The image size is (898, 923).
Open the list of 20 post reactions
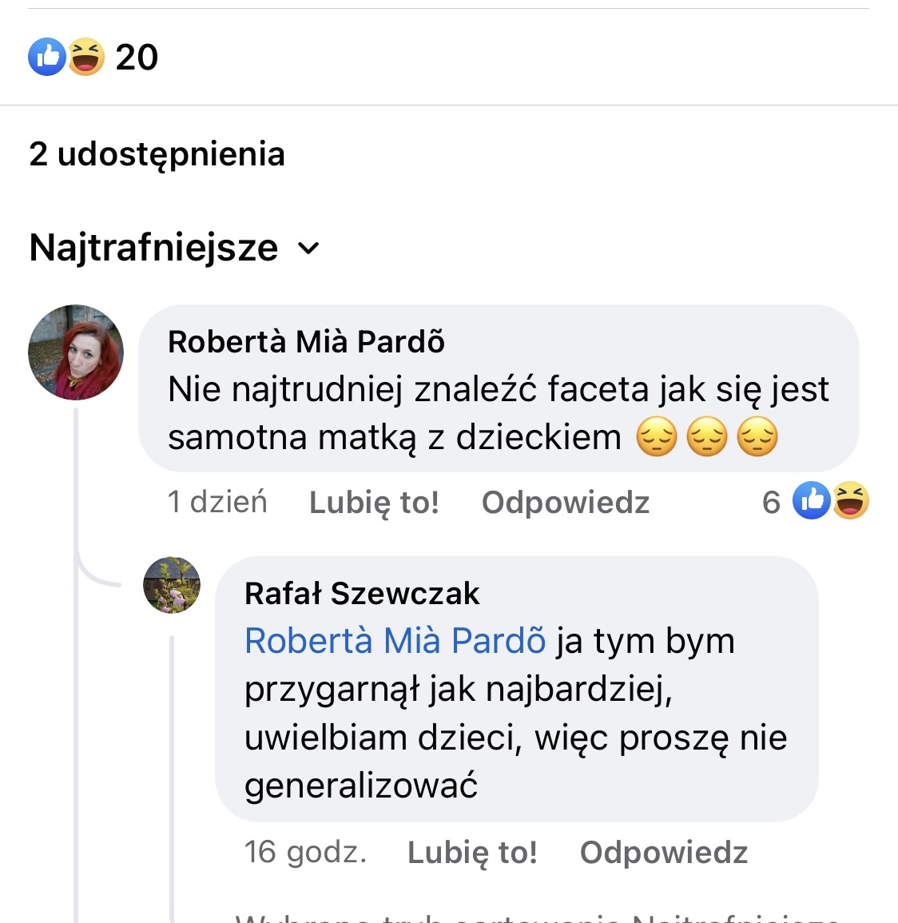137,58
